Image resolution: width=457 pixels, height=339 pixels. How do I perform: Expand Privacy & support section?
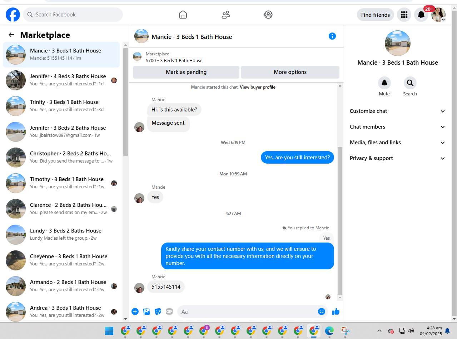(398, 158)
